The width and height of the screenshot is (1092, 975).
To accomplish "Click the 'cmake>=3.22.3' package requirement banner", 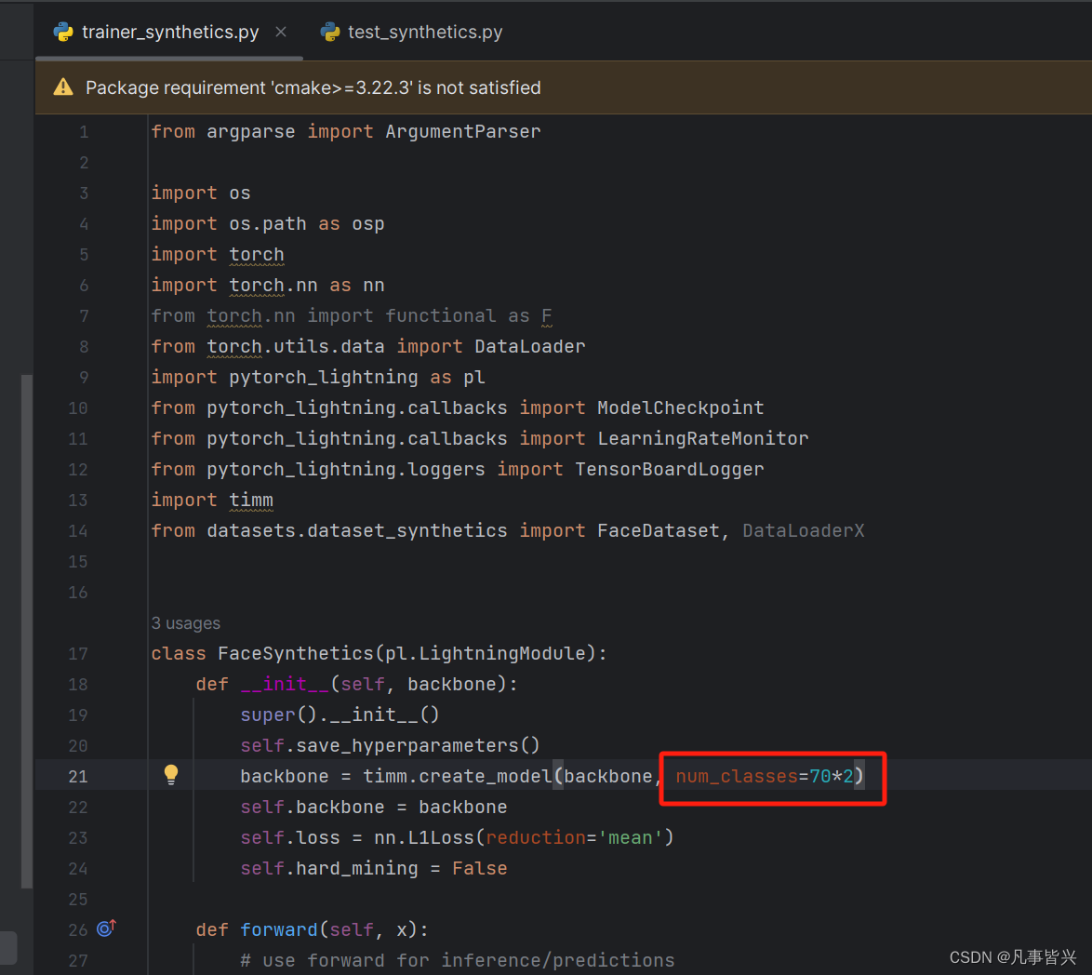I will click(x=313, y=87).
